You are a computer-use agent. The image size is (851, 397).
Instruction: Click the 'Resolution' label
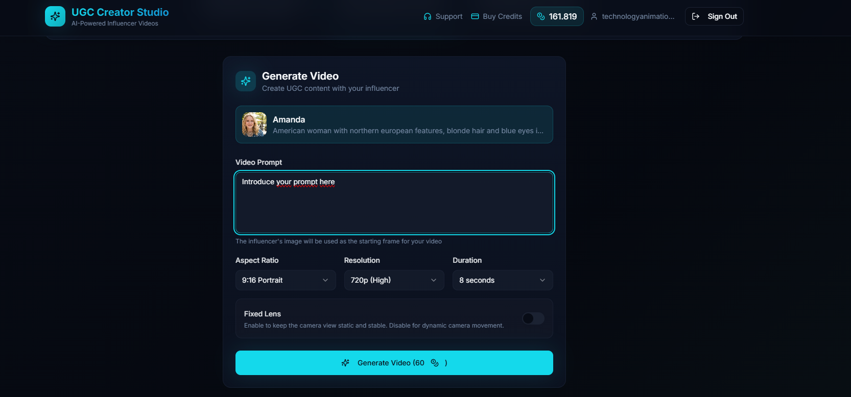point(362,260)
